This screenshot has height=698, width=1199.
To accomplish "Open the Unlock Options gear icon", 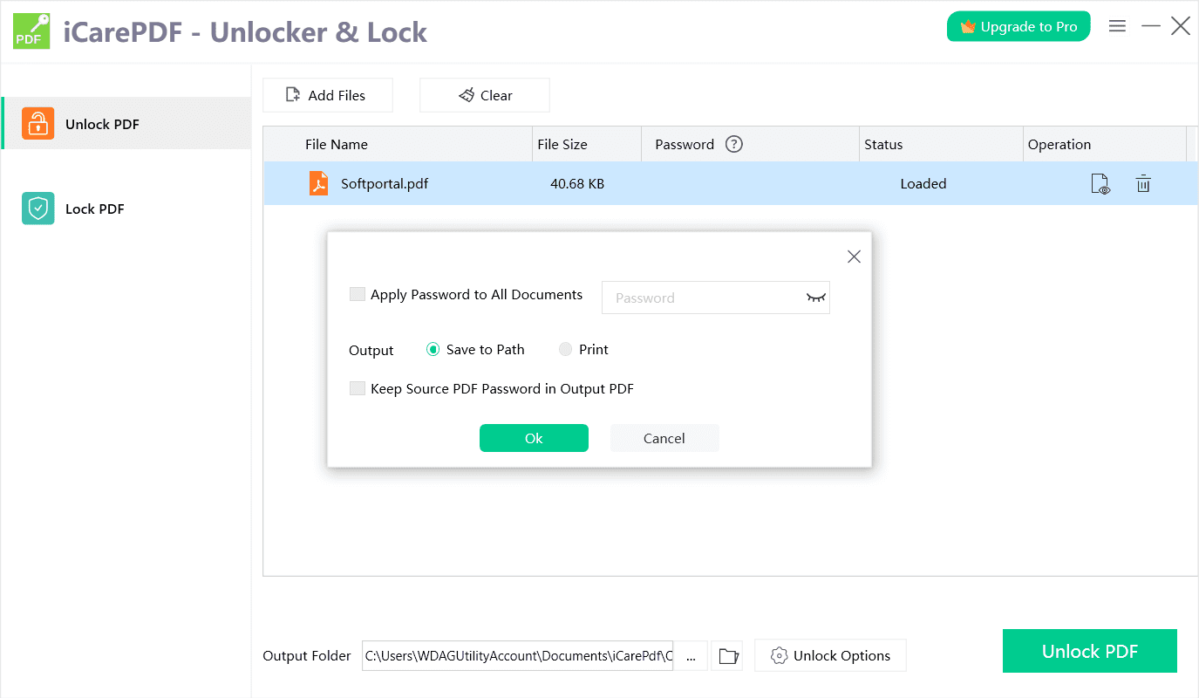I will coord(780,655).
